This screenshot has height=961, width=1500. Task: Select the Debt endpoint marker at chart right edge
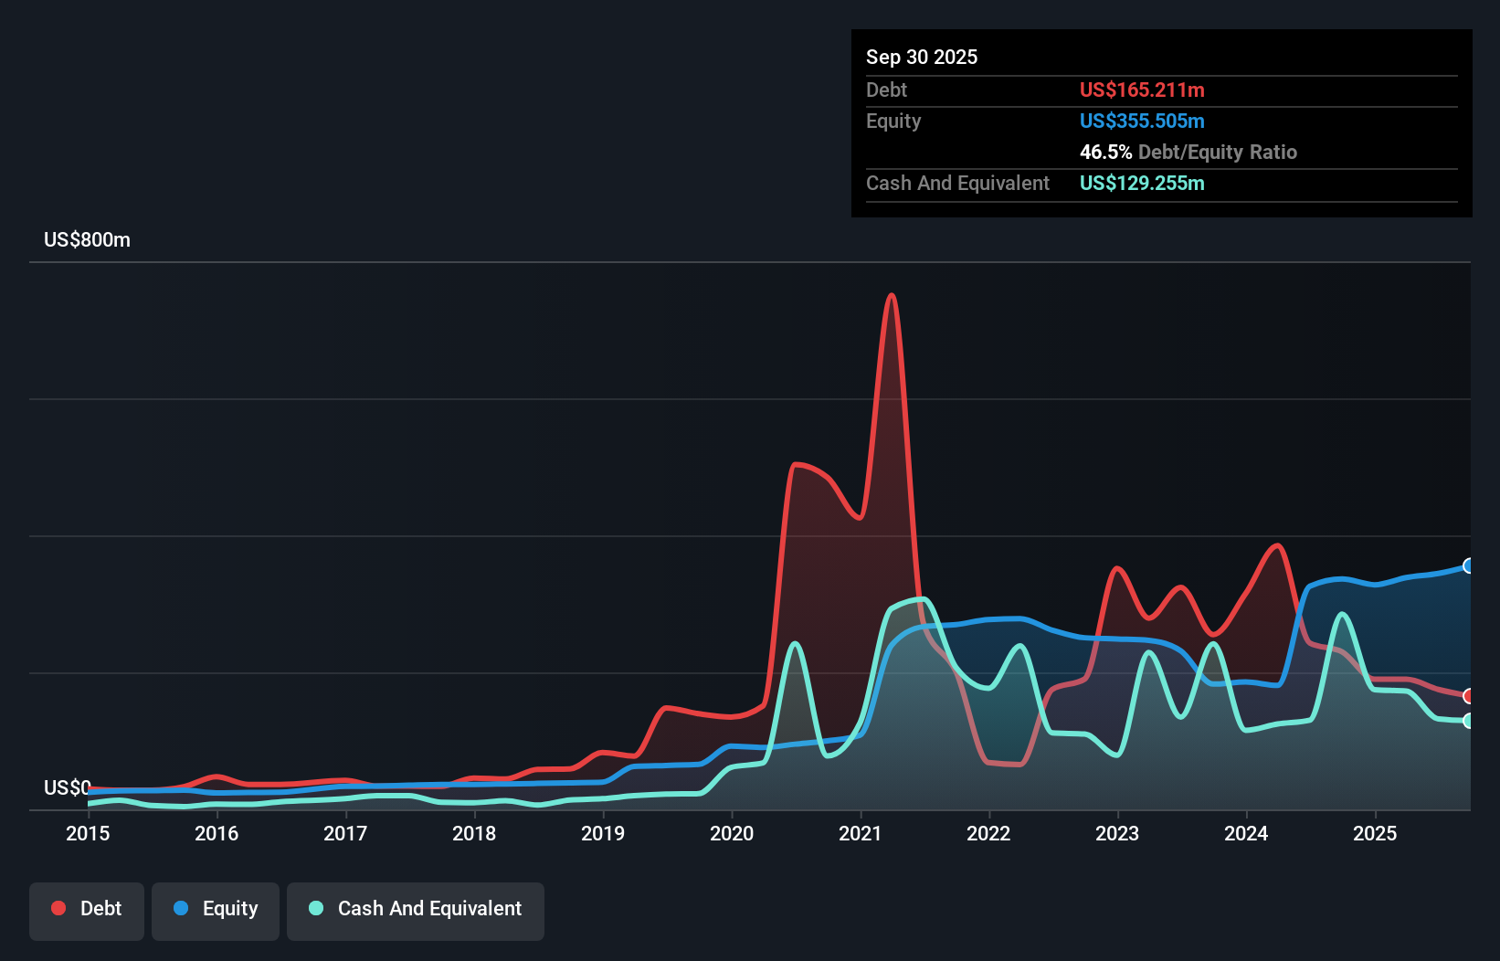[1468, 696]
